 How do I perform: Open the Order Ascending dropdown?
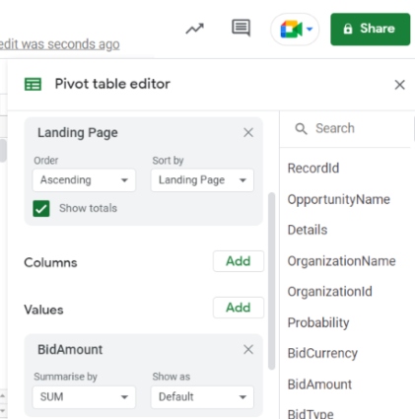pyautogui.click(x=84, y=180)
